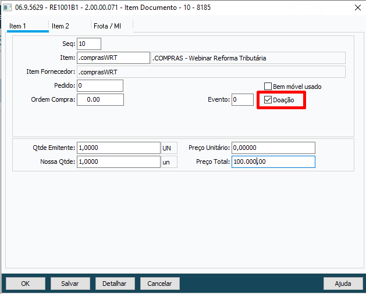The width and height of the screenshot is (366, 294).
Task: Focus the Evento input field
Action: coord(243,99)
